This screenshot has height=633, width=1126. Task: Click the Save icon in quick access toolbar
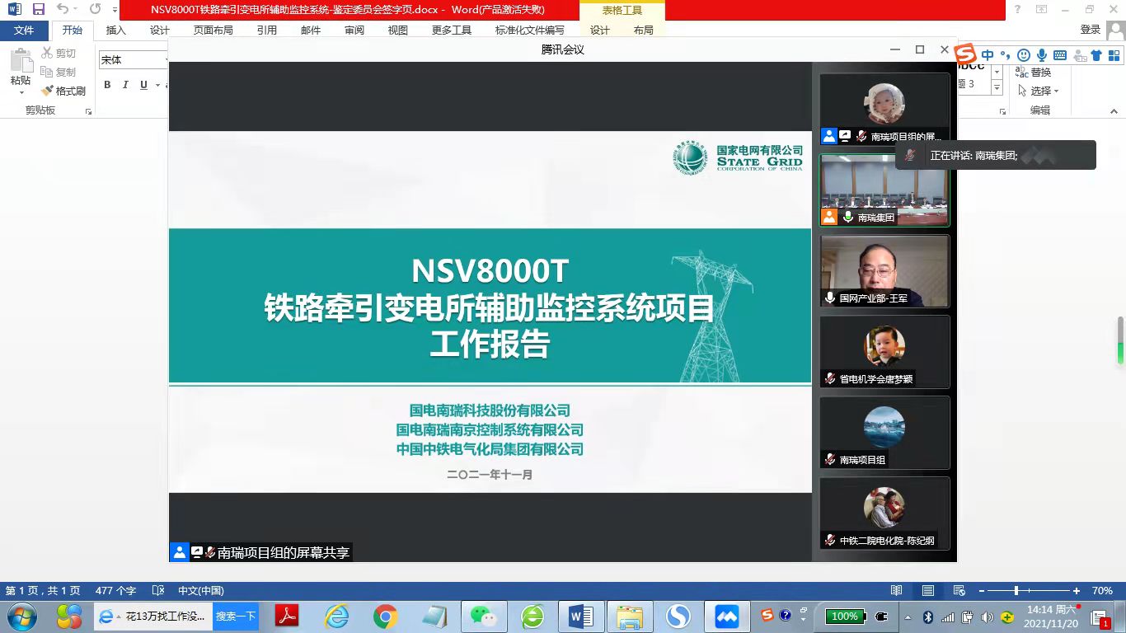[x=39, y=9]
